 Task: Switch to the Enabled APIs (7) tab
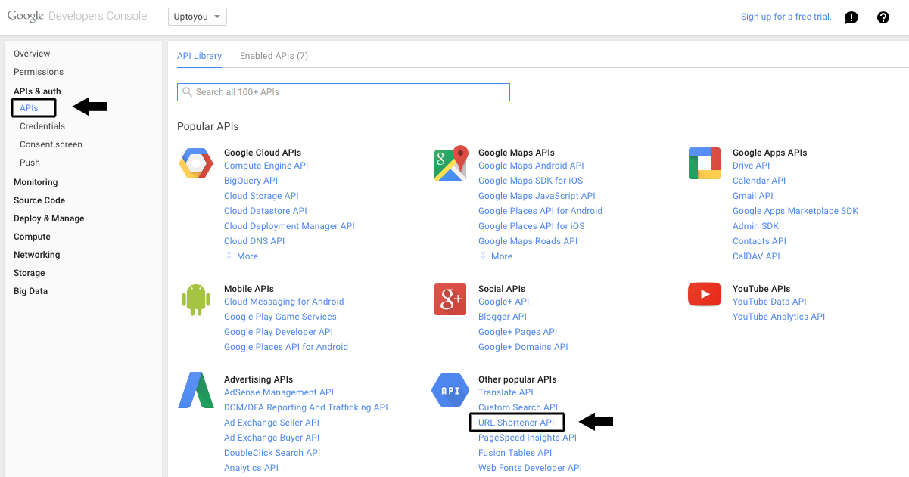tap(274, 56)
